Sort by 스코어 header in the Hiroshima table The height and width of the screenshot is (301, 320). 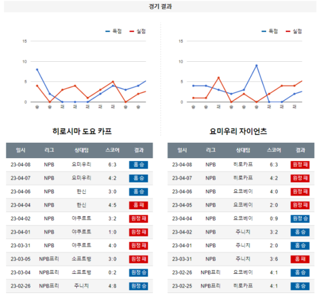112,150
